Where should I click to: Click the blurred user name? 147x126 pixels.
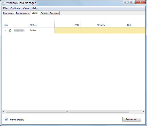(x=19, y=30)
